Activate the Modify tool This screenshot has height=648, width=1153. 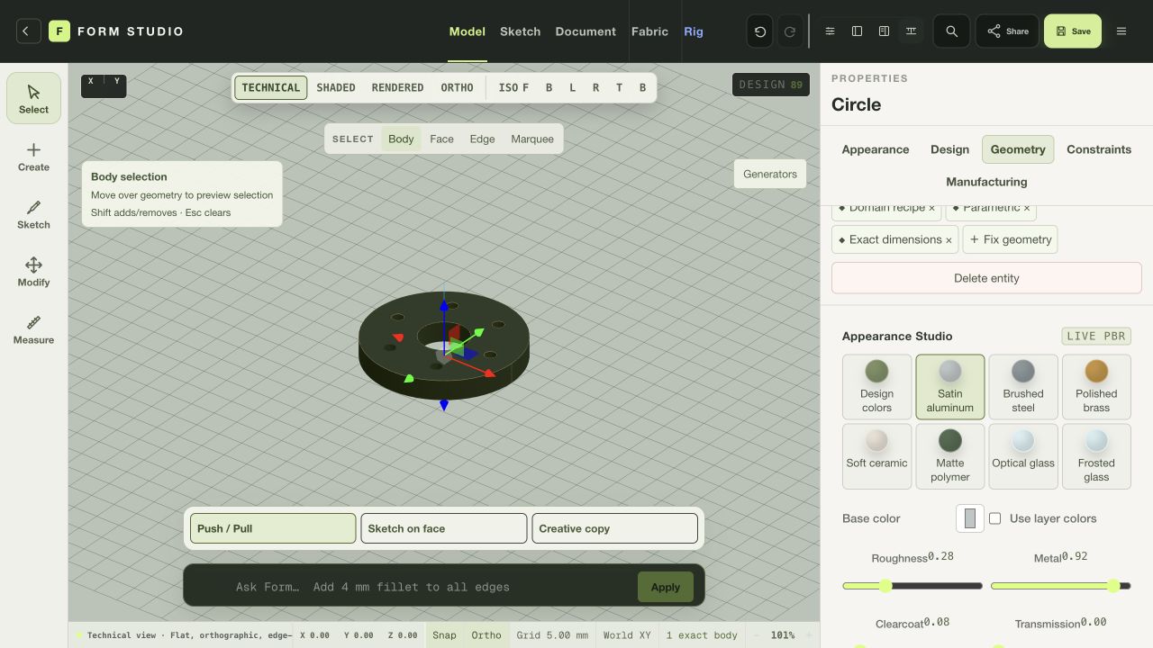coord(33,271)
